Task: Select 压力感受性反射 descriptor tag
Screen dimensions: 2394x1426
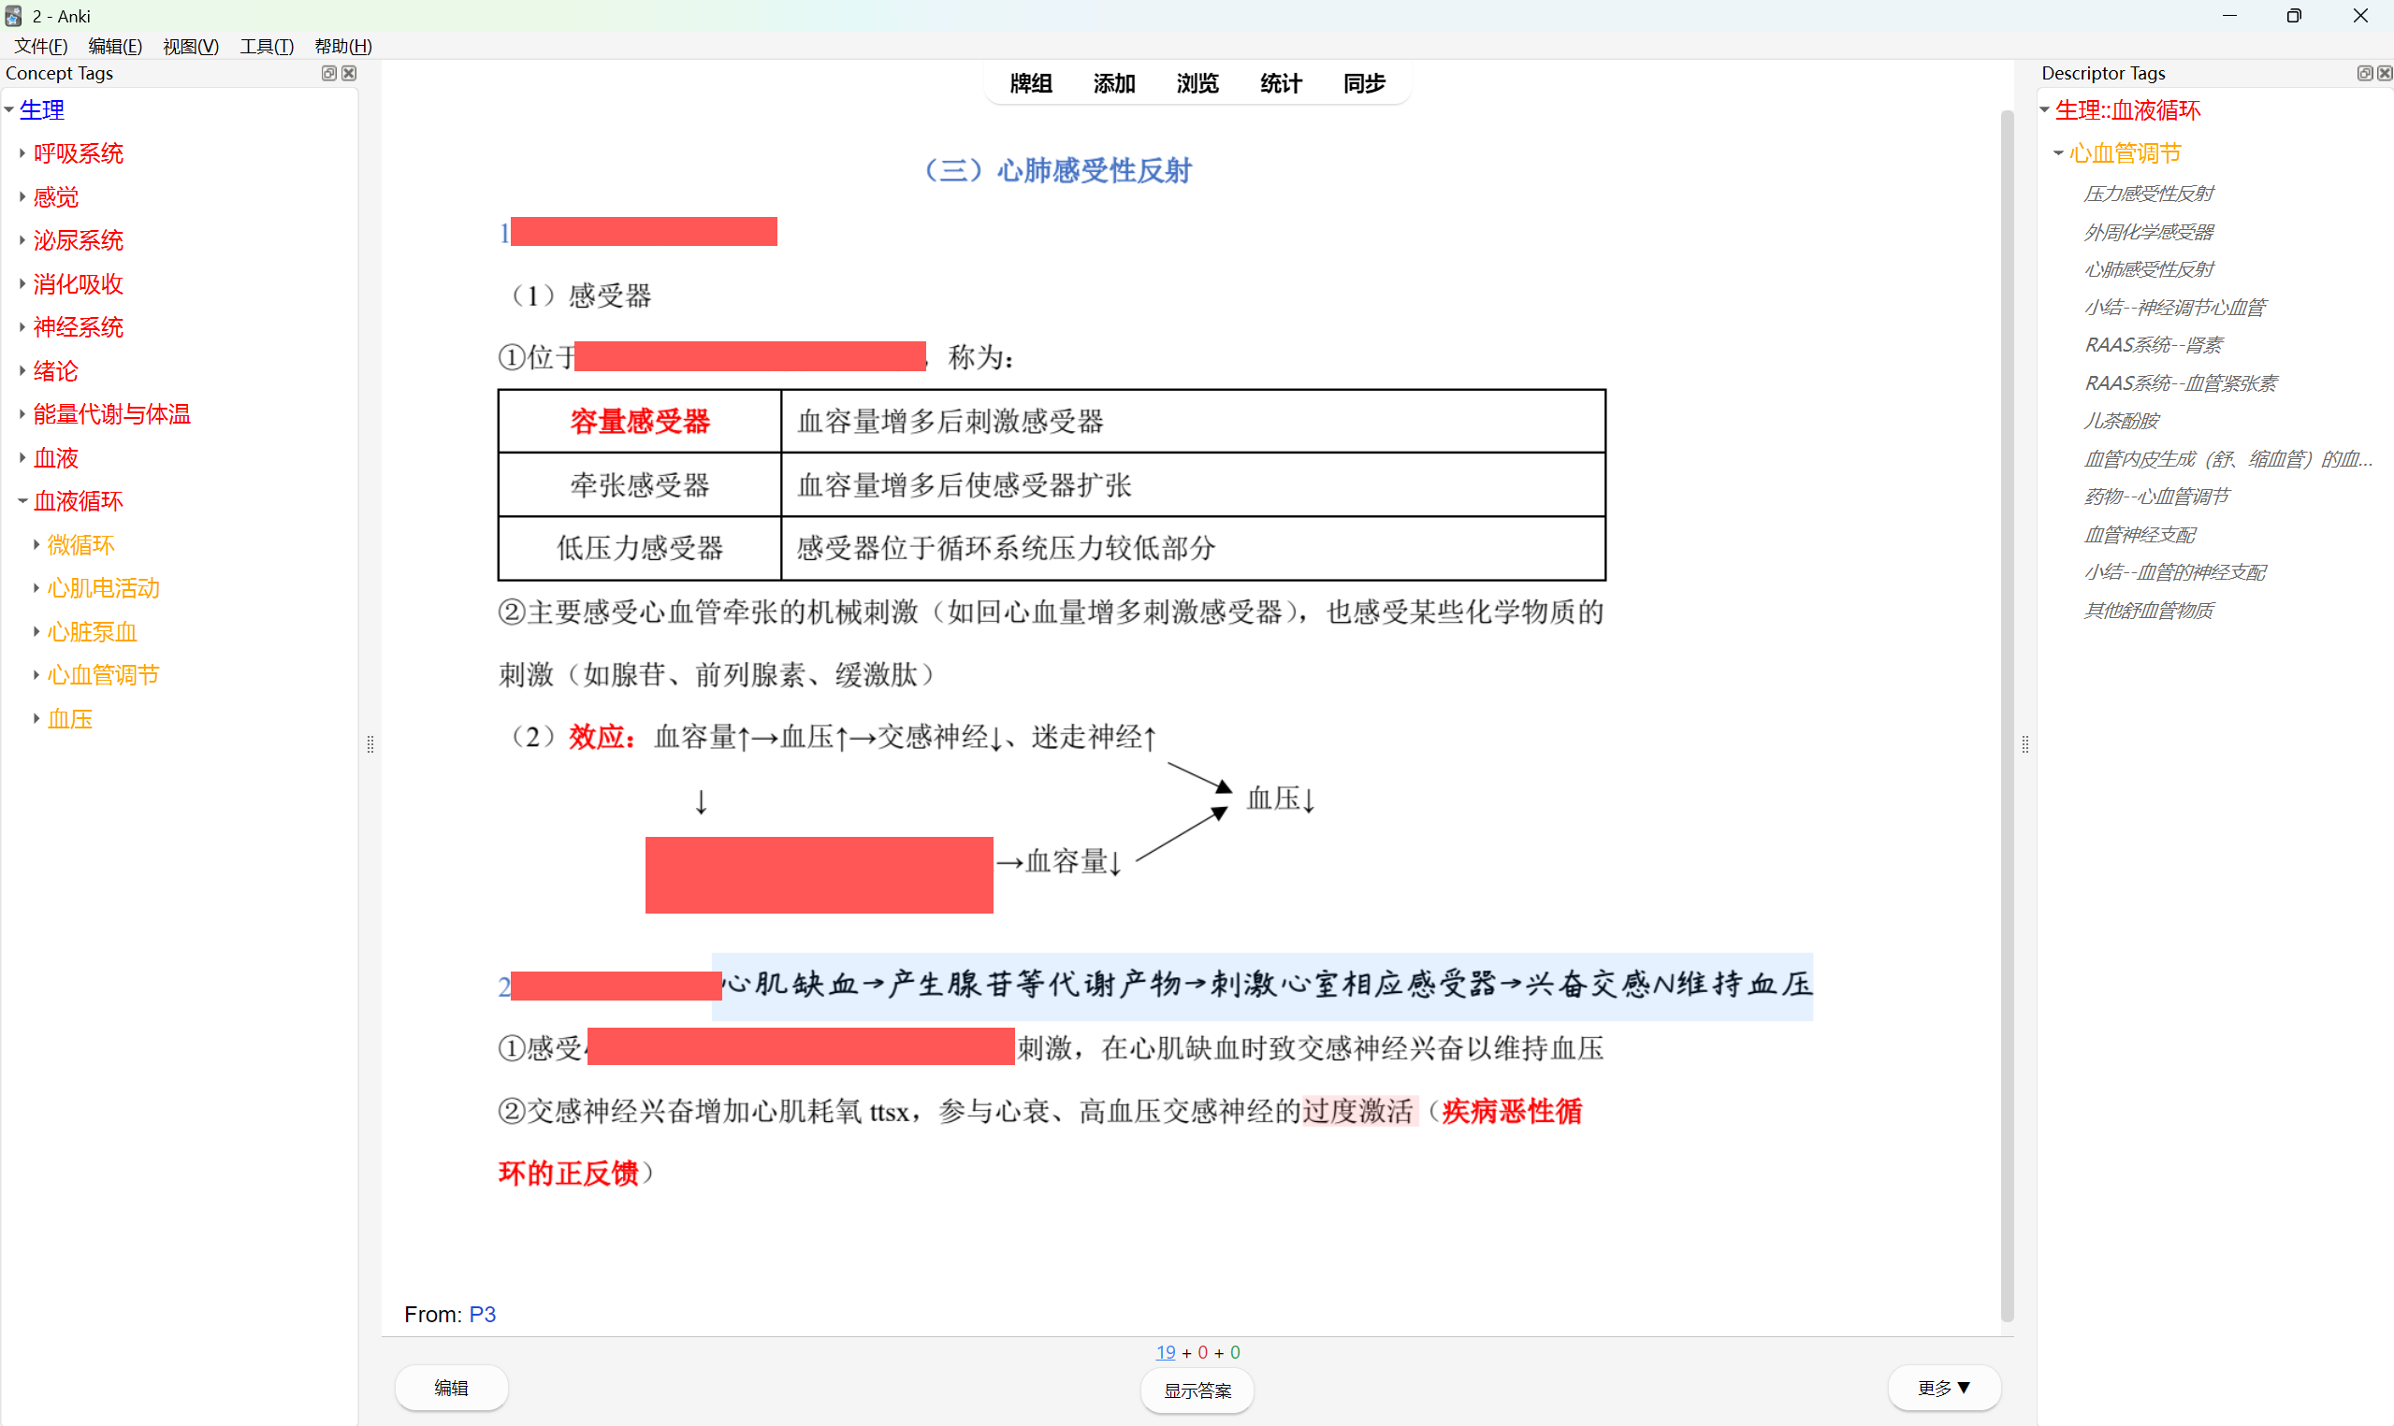Action: [2149, 194]
